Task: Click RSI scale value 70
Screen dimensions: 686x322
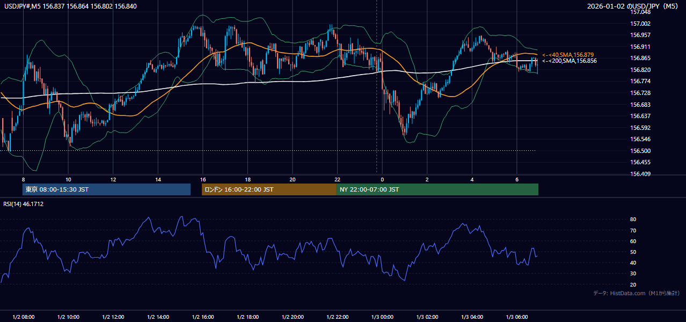Action: coord(633,230)
